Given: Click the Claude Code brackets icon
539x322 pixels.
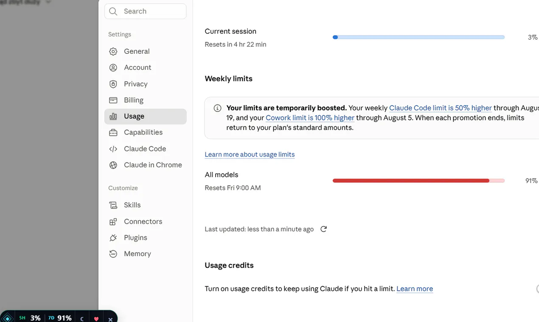Looking at the screenshot, I should coord(113,149).
